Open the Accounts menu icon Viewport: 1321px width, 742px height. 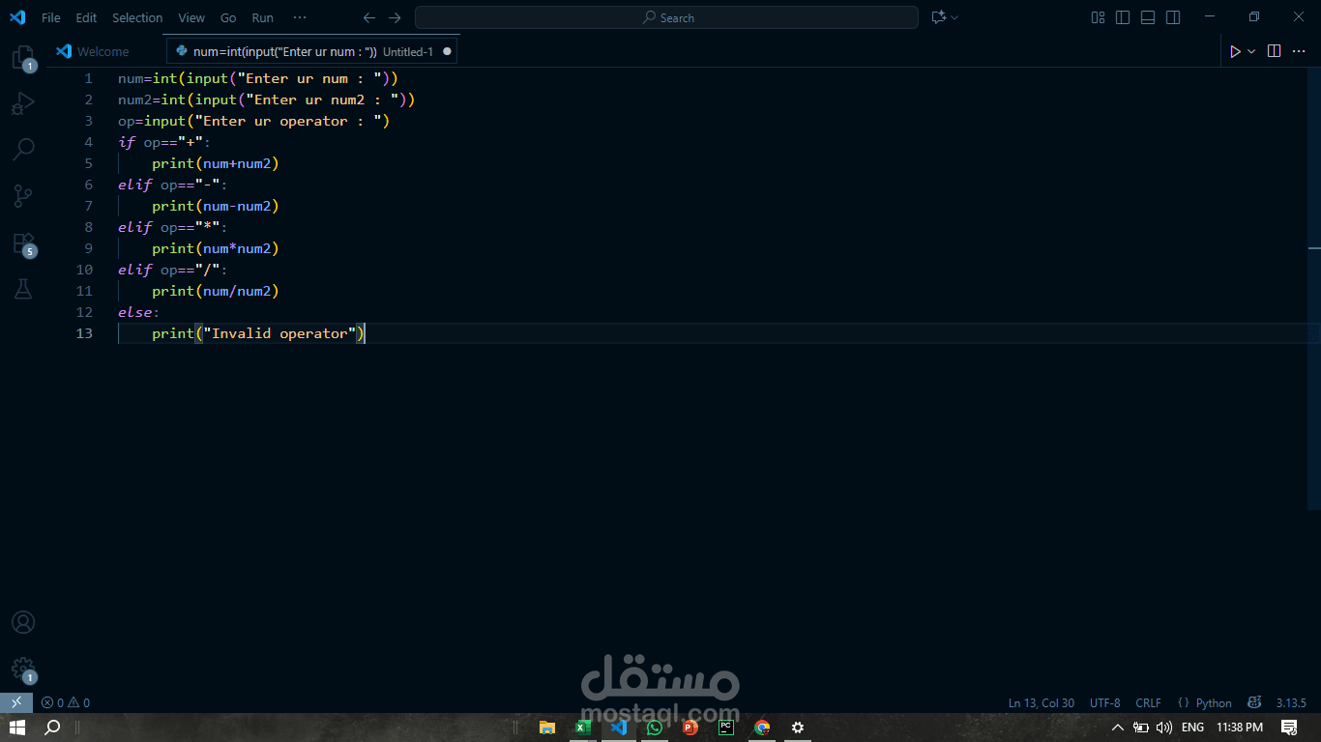tap(22, 622)
